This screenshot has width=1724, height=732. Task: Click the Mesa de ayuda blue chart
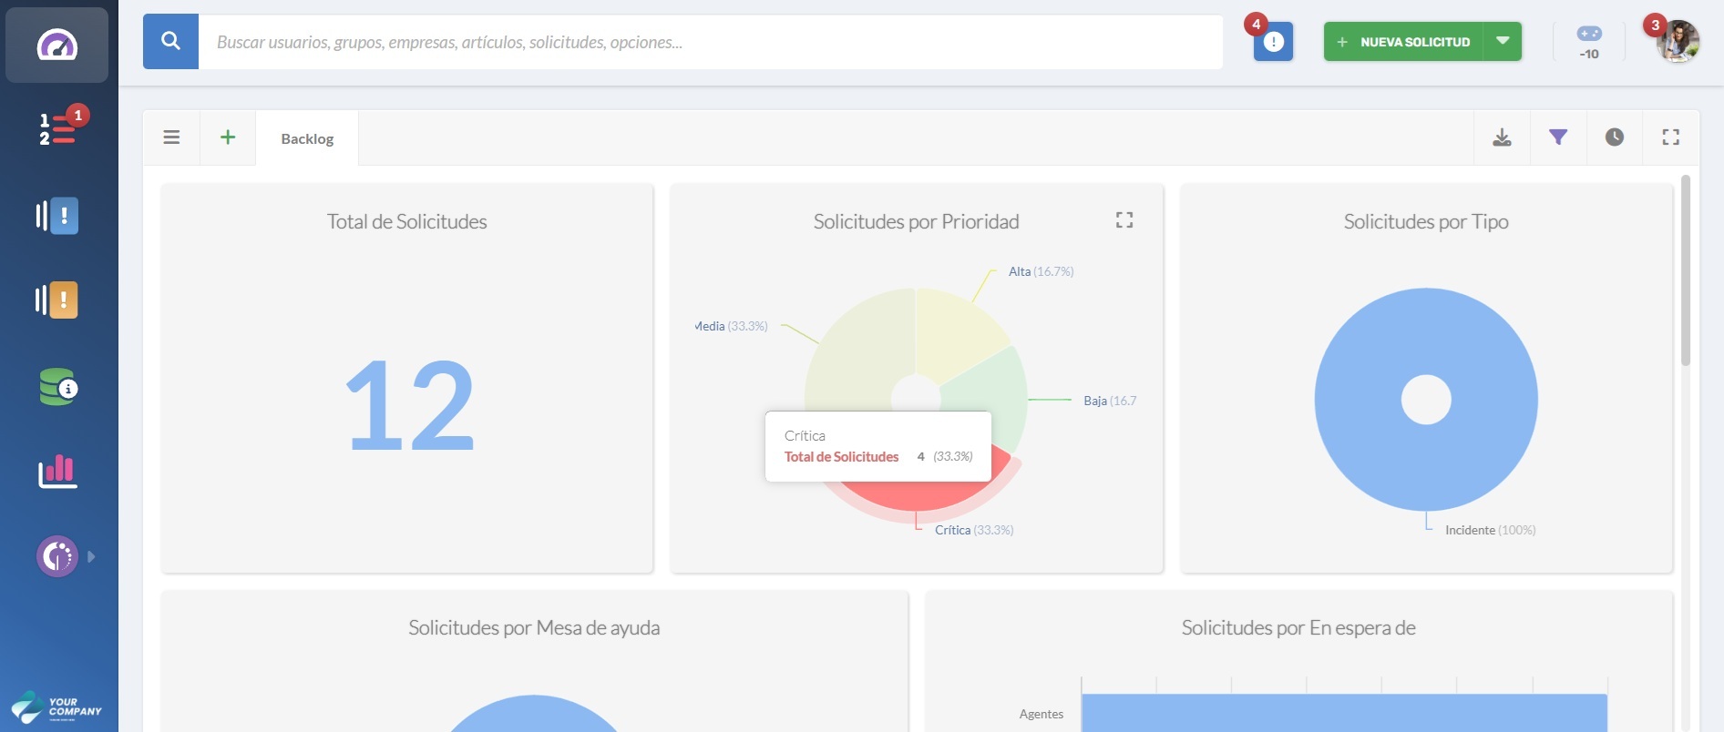[x=534, y=715]
